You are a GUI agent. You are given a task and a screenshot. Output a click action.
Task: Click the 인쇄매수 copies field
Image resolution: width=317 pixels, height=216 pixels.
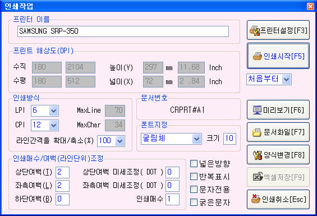[172, 199]
